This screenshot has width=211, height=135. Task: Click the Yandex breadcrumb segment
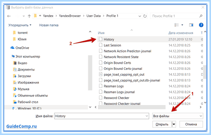point(48,16)
